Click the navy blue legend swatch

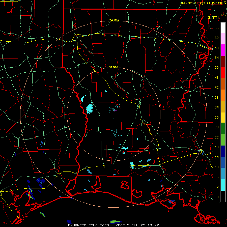[x=223, y=151]
